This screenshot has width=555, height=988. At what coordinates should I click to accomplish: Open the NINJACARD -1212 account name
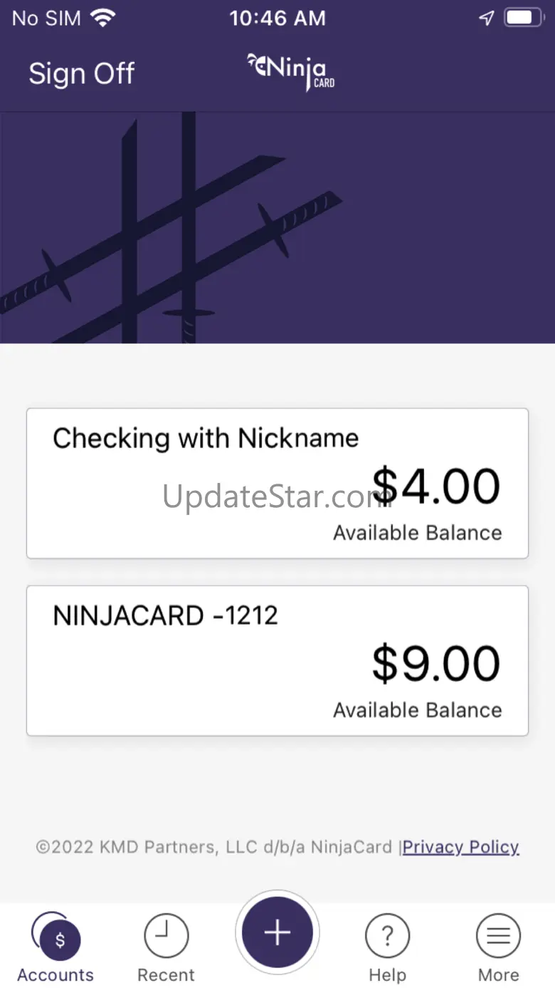point(166,616)
